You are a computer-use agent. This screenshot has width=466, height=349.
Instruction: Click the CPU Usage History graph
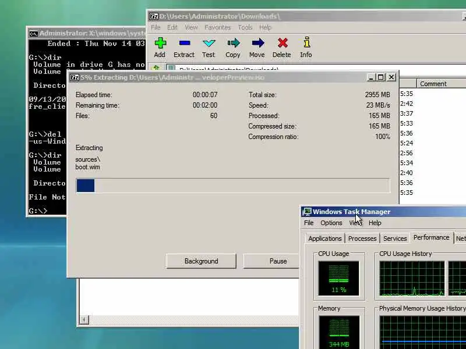click(x=412, y=279)
